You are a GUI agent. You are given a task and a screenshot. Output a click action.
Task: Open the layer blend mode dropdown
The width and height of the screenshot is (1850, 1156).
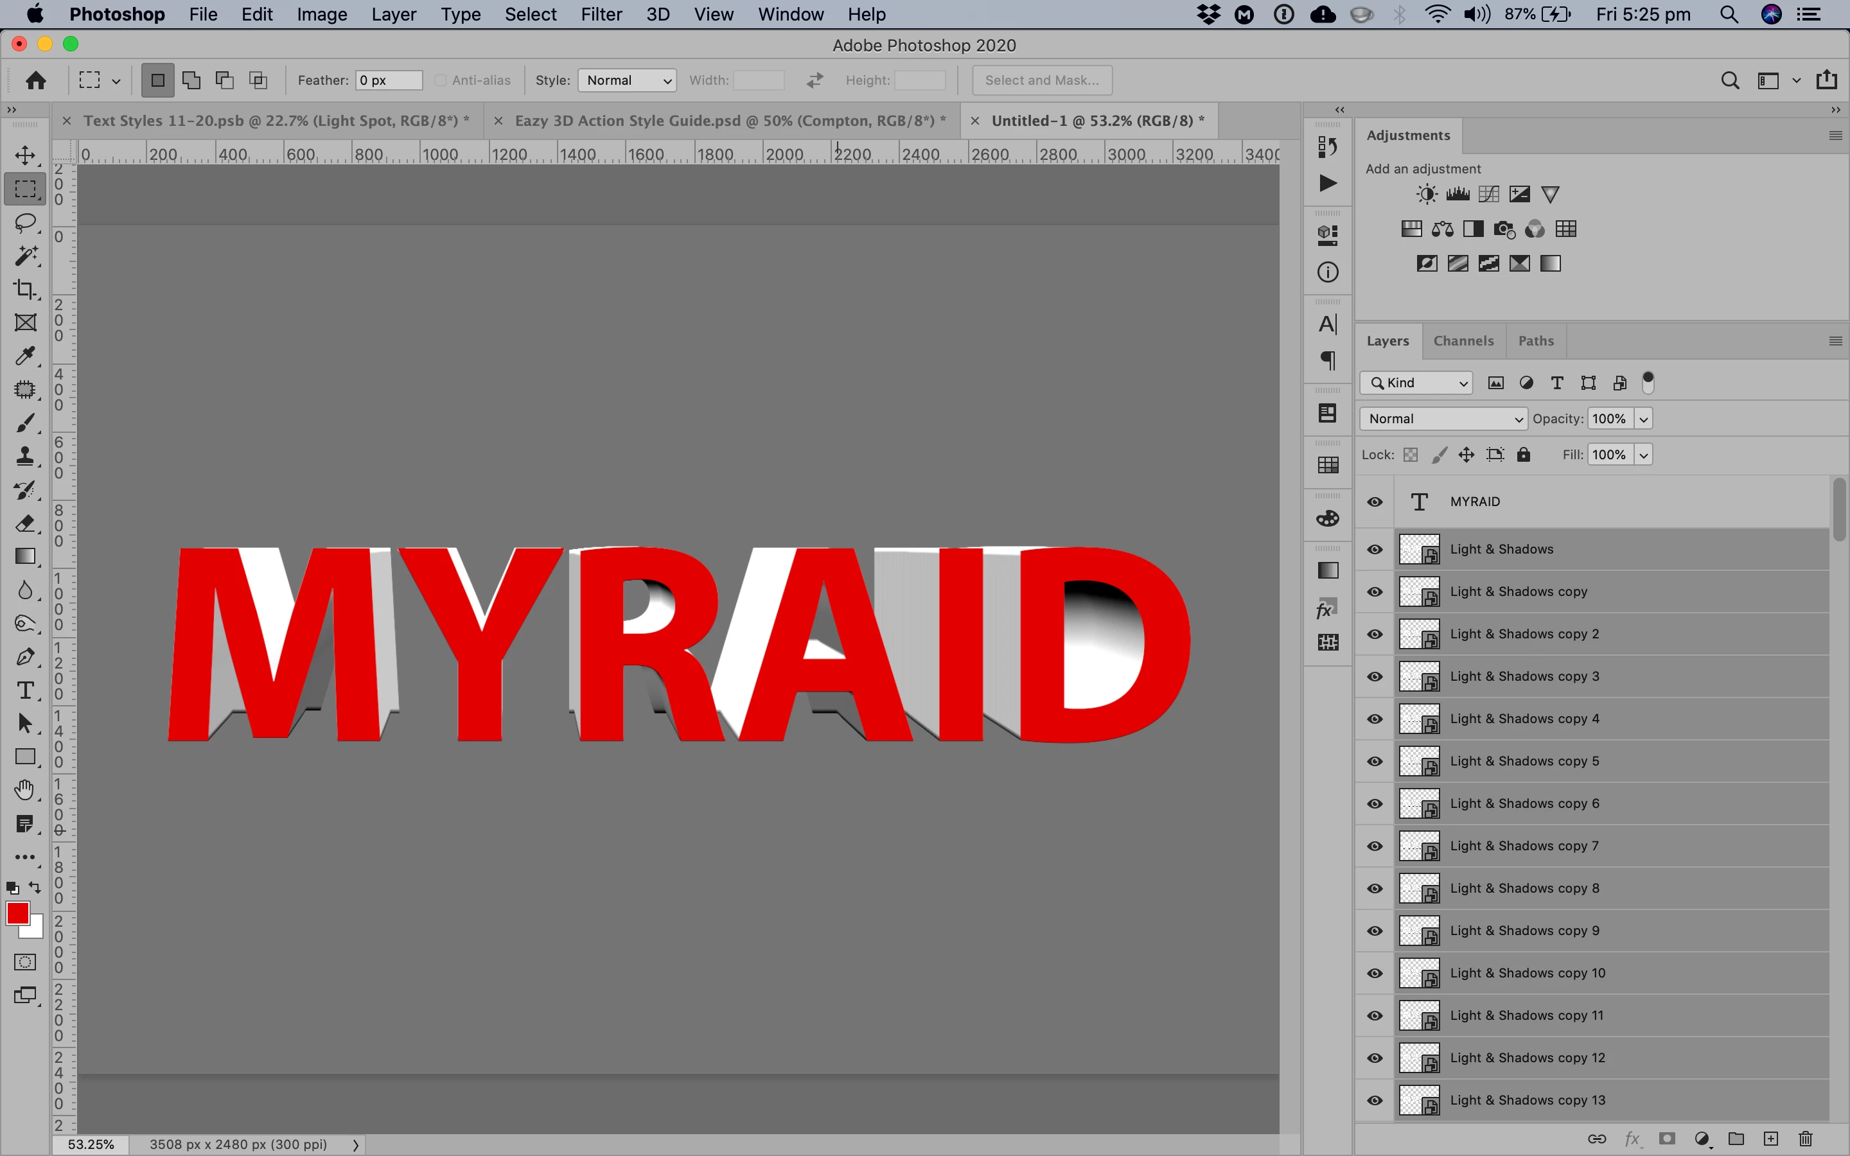(x=1443, y=419)
